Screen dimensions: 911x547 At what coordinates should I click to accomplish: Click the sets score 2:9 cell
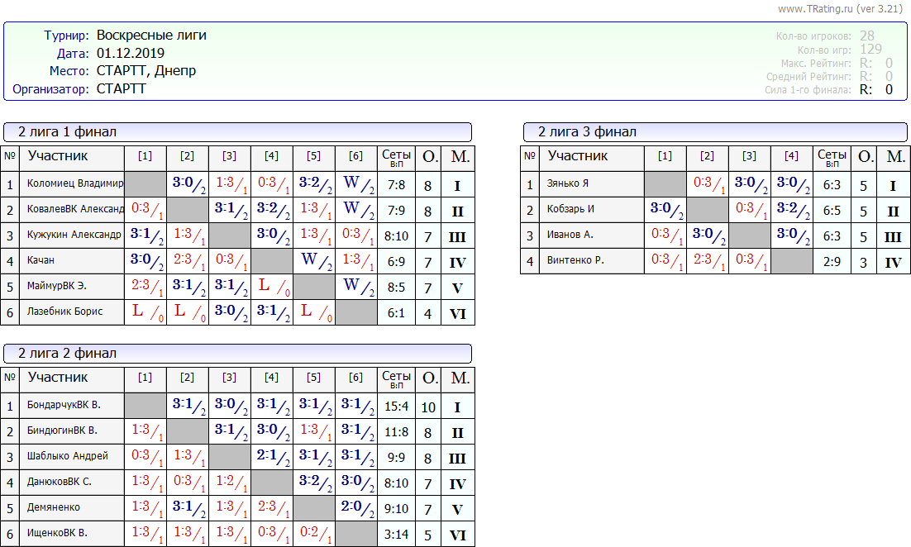tap(832, 262)
